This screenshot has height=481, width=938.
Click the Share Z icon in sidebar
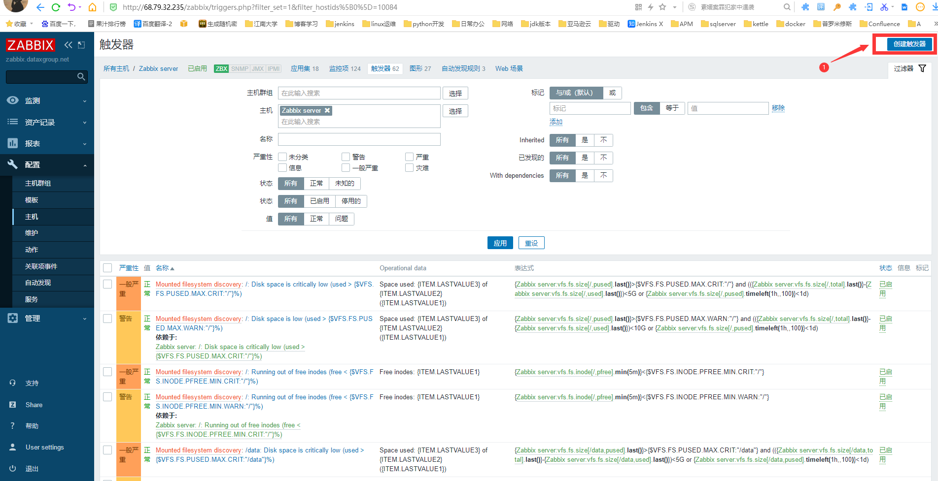(x=12, y=405)
